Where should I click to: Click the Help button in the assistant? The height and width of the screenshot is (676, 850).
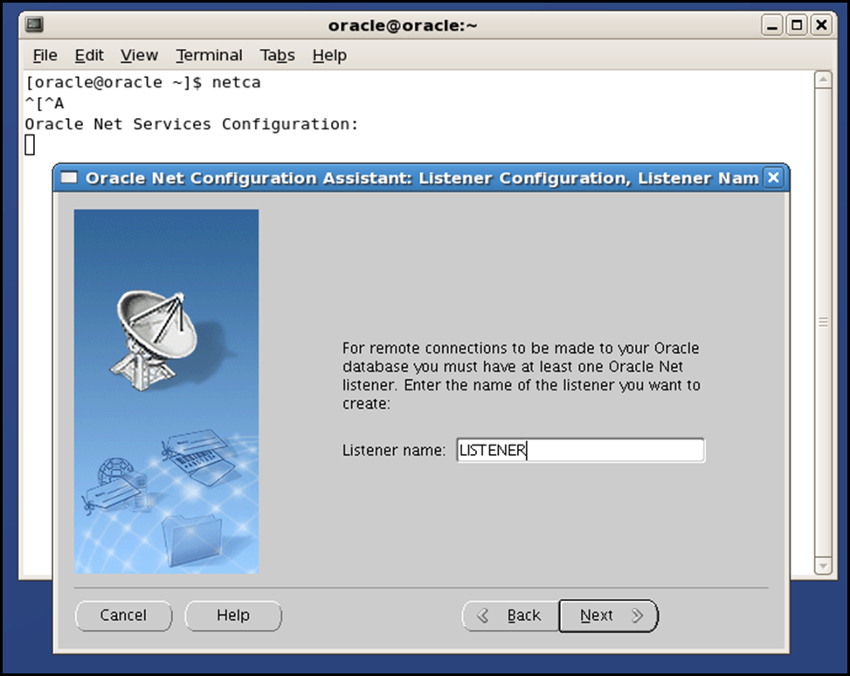[x=233, y=616]
